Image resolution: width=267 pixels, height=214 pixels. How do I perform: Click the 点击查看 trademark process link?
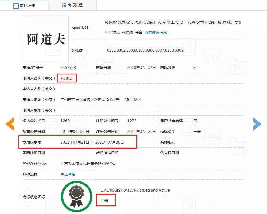pyautogui.click(x=68, y=174)
